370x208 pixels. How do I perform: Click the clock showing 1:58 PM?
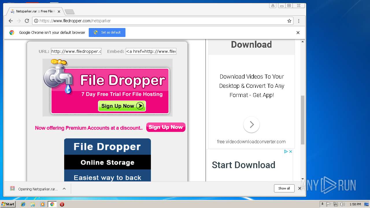(355, 204)
